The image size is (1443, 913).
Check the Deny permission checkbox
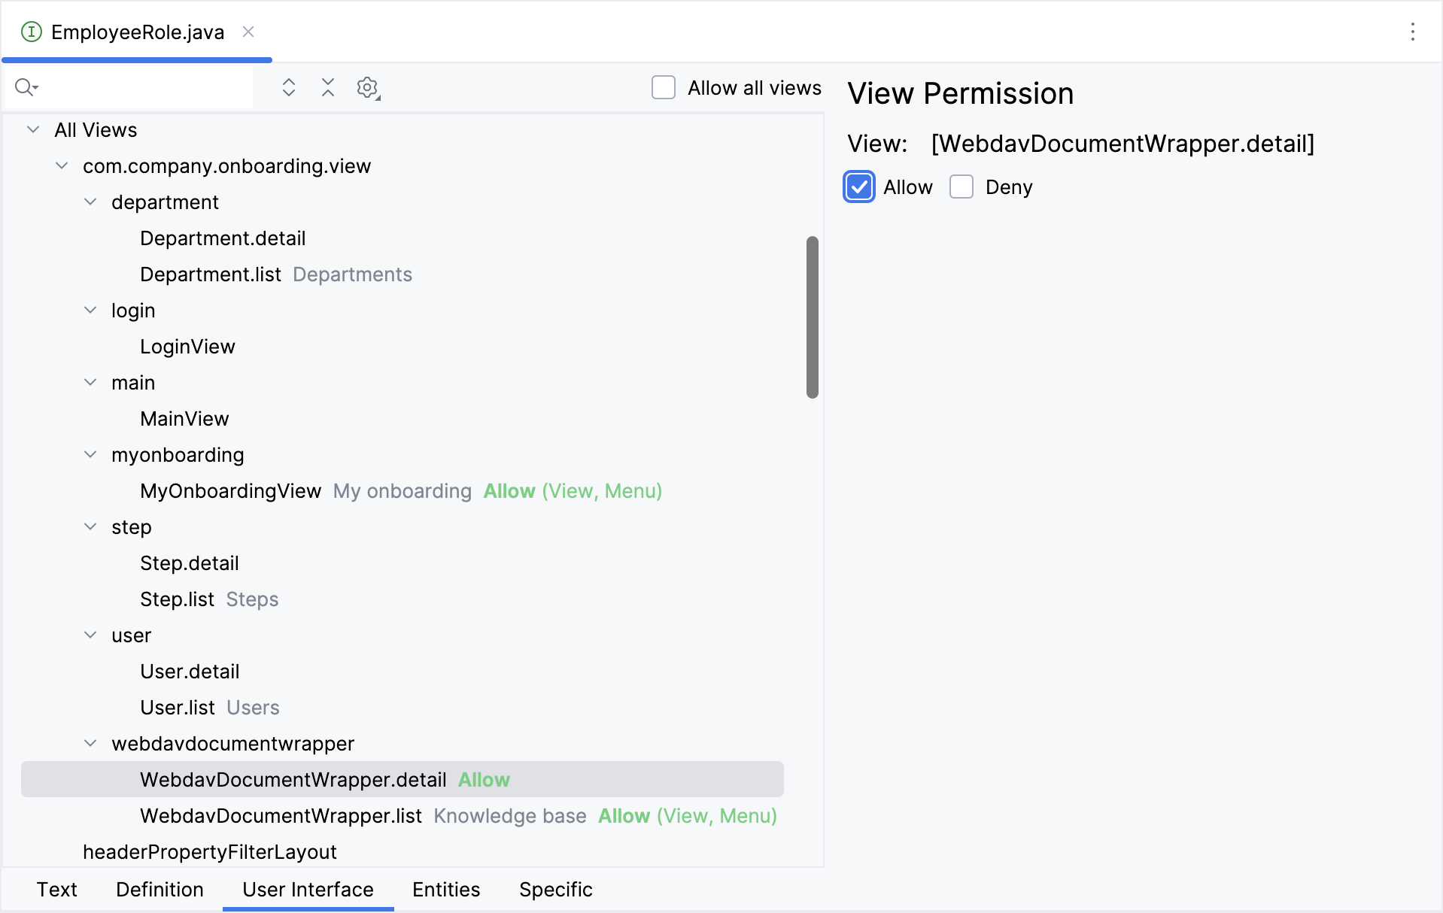click(x=961, y=187)
